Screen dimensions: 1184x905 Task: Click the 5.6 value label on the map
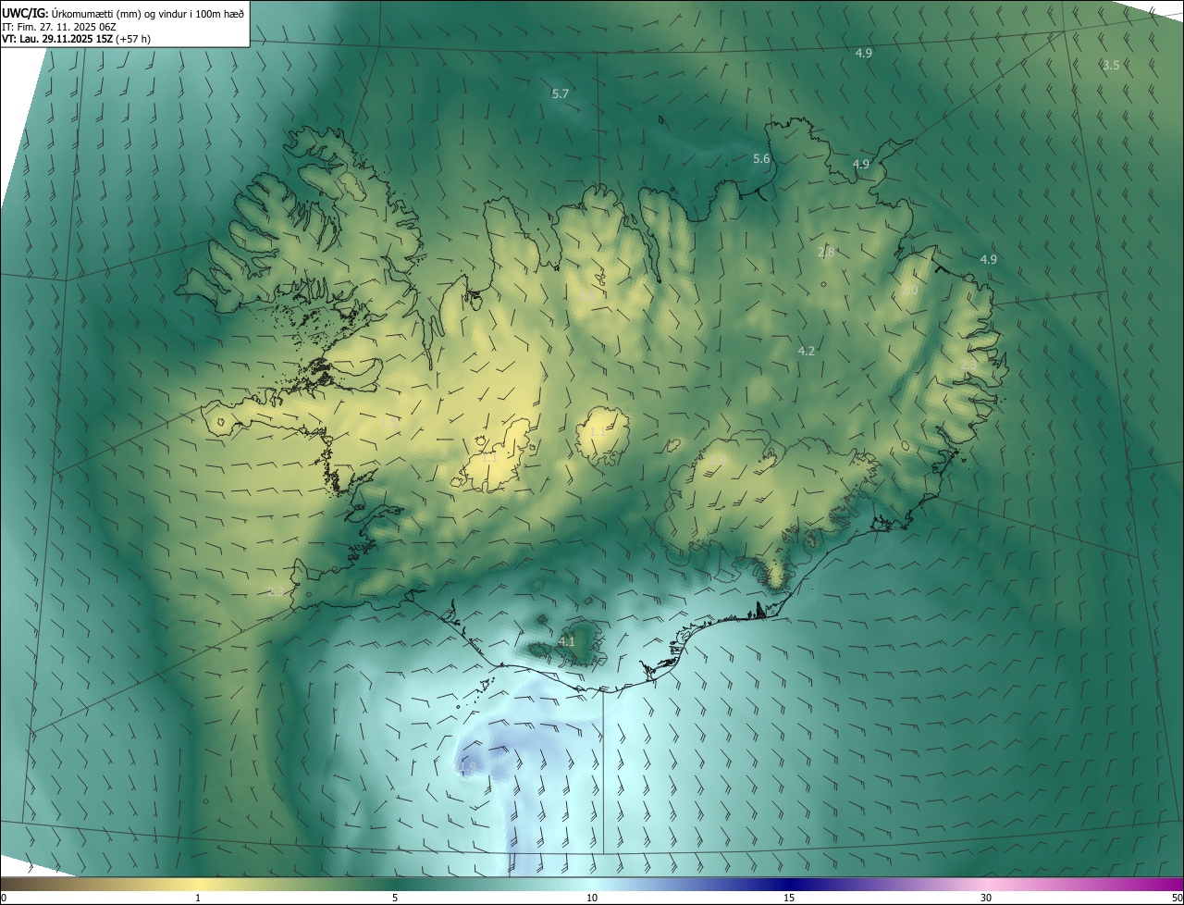pos(761,158)
